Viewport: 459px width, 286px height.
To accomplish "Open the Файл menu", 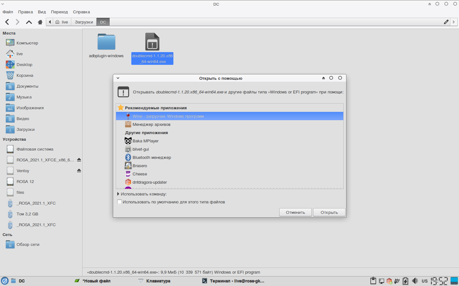I will 8,12.
